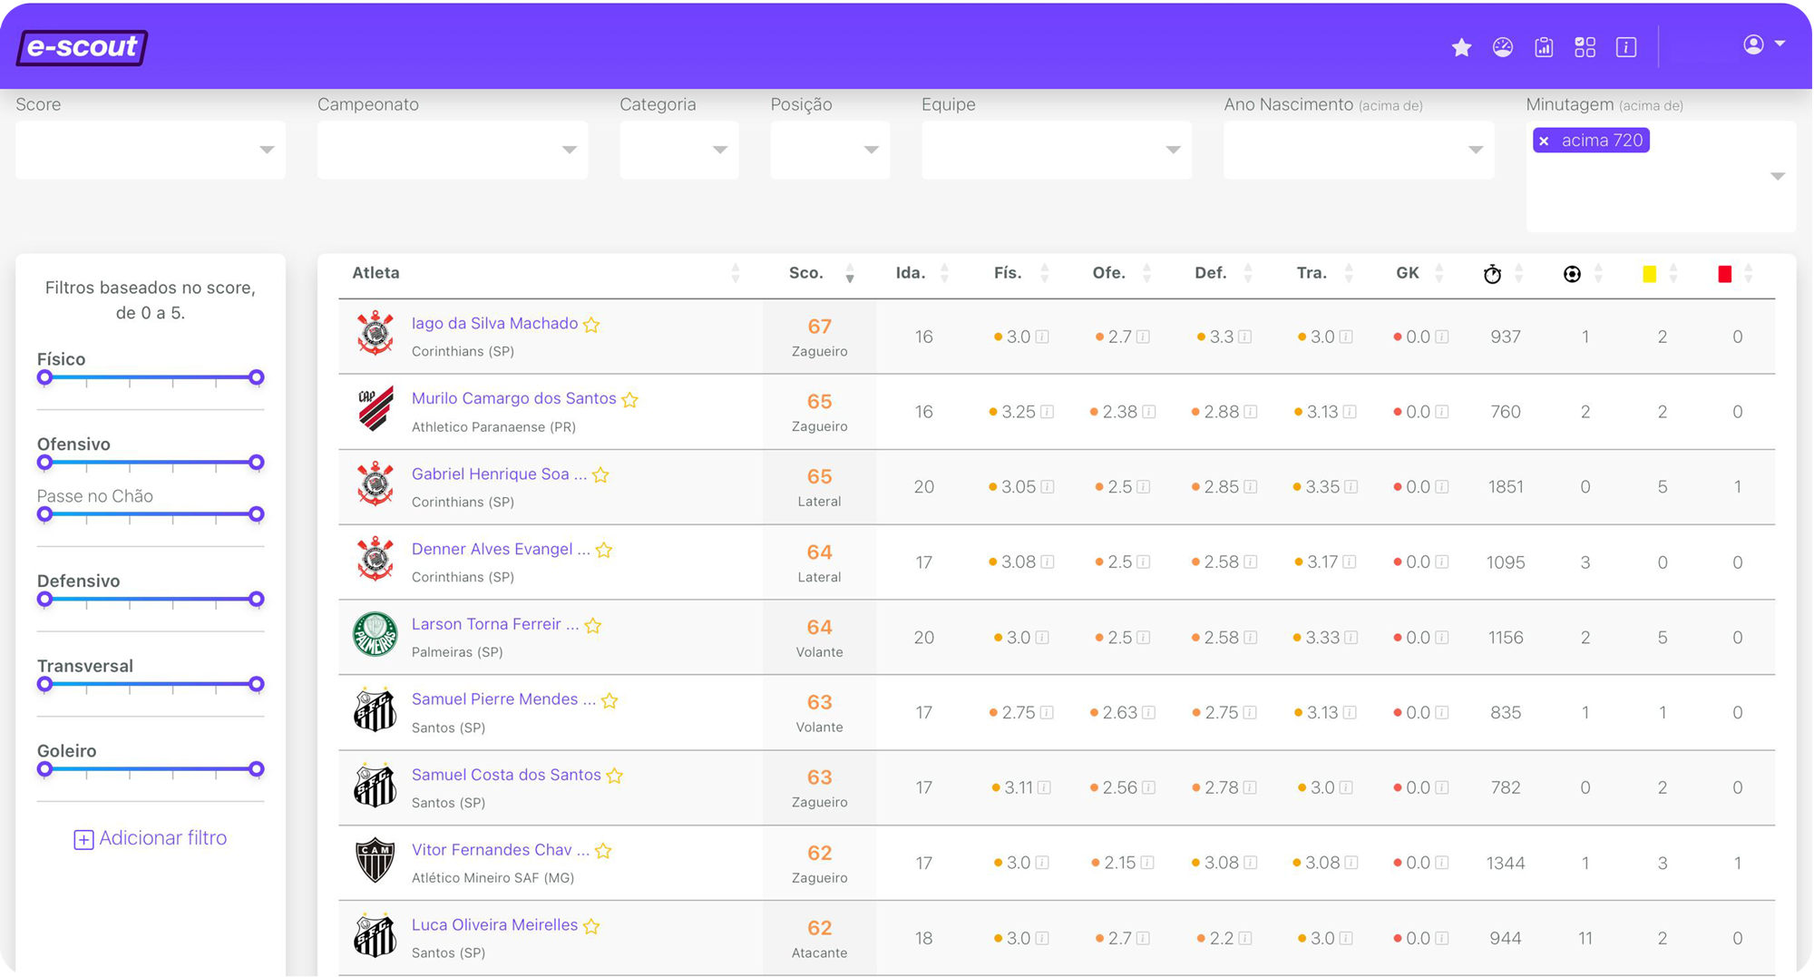Star Luca Oliveira Meirelles as favorite
Screen dimensions: 1814x977
coord(590,926)
